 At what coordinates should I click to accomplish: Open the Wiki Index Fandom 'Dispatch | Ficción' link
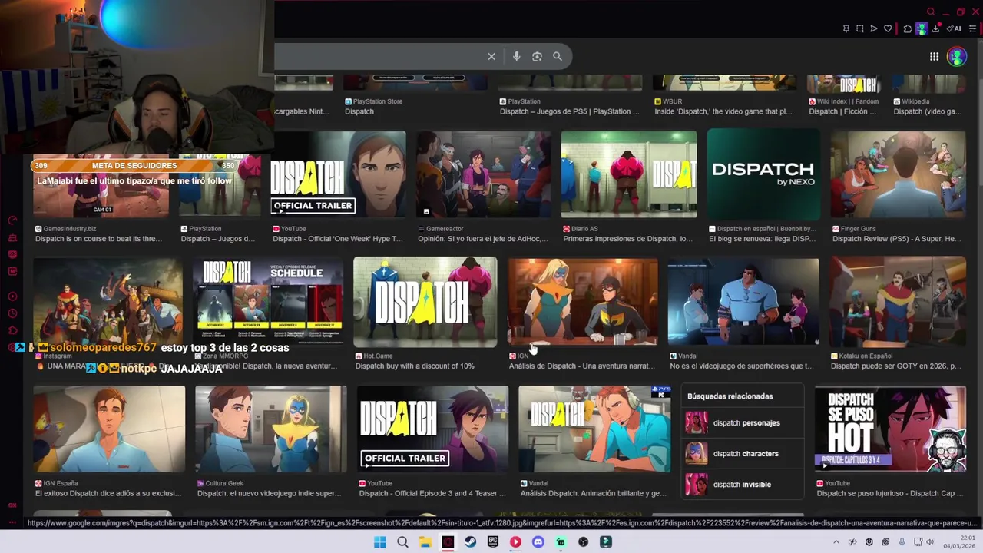pos(842,111)
